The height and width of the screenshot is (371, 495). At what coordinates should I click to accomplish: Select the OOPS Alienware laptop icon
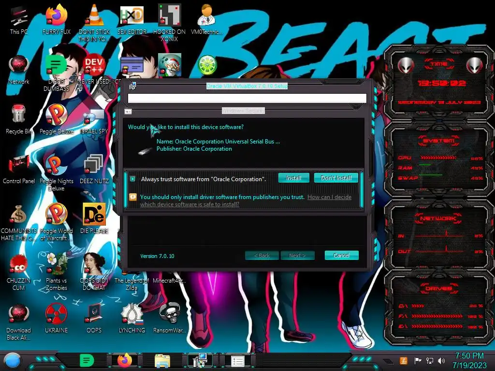pos(94,319)
